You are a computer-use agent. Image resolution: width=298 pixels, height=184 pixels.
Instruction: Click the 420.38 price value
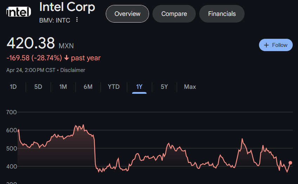(x=31, y=43)
